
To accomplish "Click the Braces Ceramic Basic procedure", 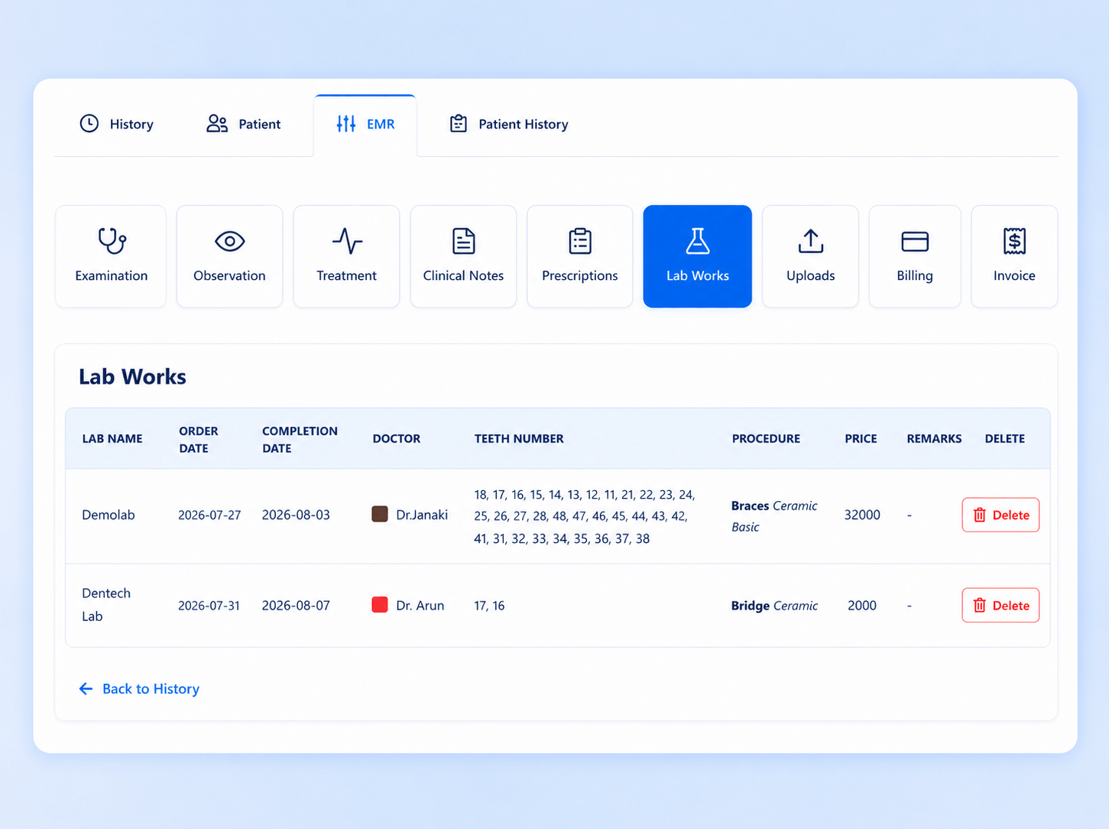I will tap(774, 516).
